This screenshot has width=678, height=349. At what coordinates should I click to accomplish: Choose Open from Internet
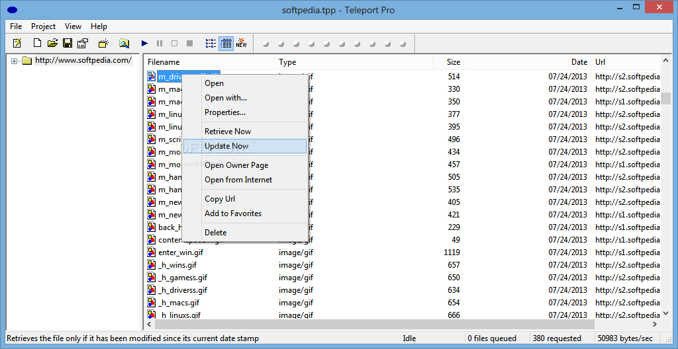245,180
